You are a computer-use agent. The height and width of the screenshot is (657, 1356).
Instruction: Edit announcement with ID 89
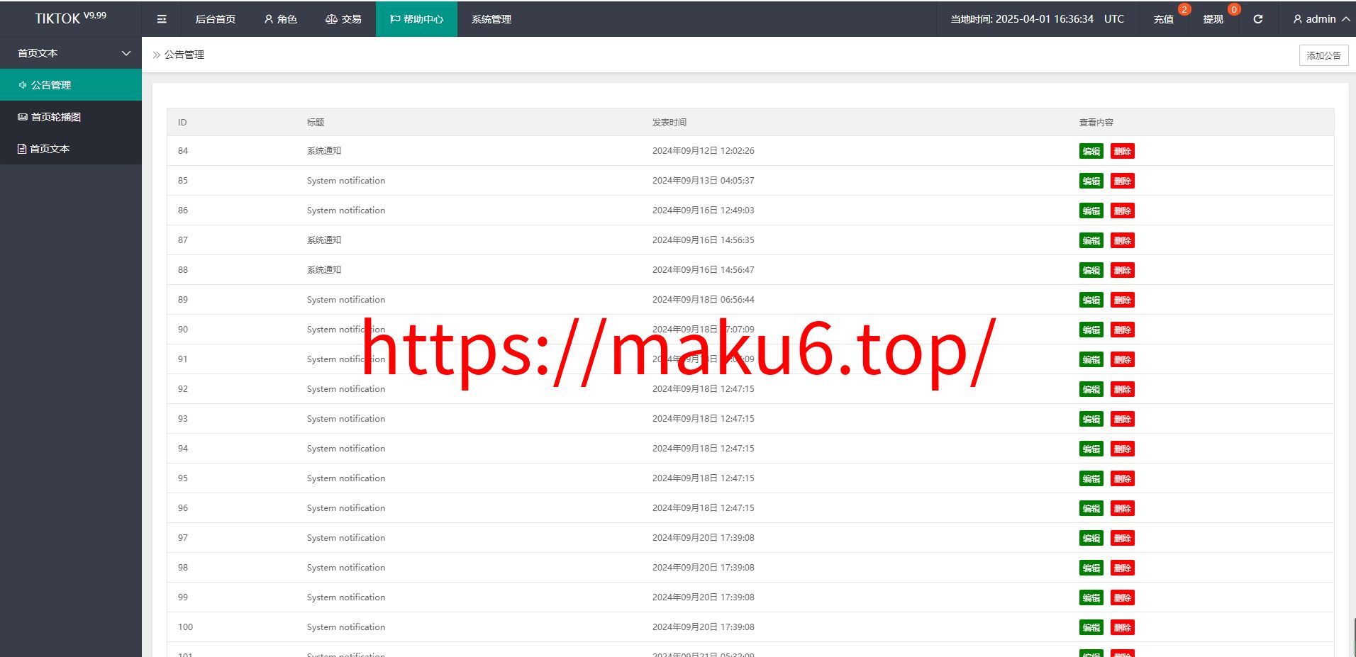1091,300
